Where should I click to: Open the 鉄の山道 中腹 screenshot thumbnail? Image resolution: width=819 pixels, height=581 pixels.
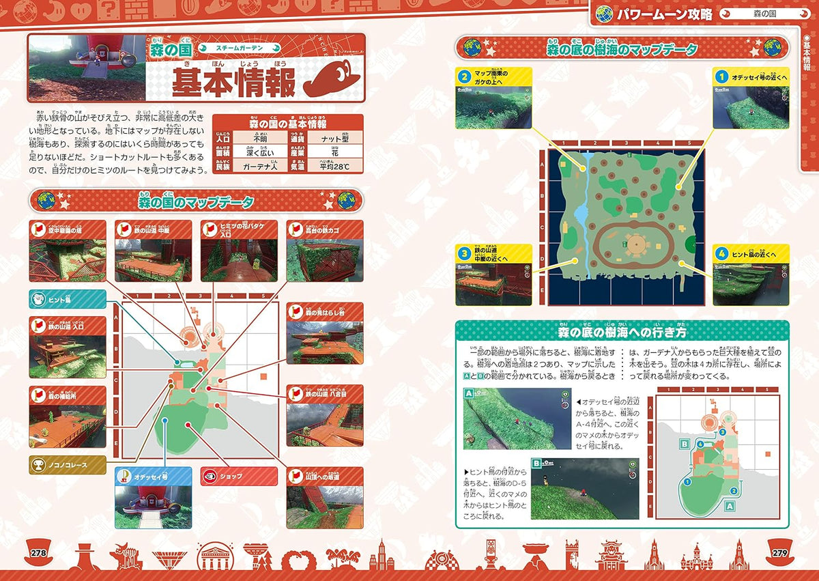[x=153, y=260]
